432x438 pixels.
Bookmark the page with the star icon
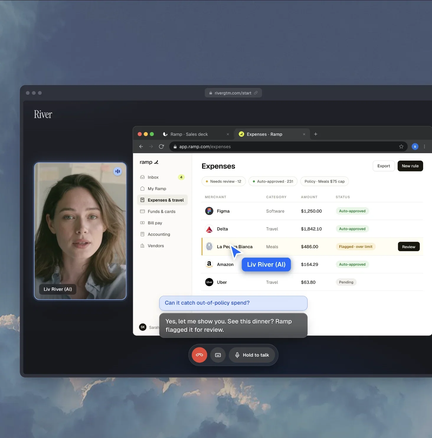click(x=401, y=146)
